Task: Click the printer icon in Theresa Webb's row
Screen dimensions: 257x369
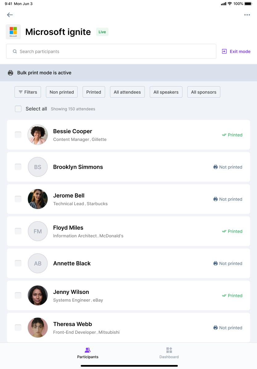Action: click(215, 328)
